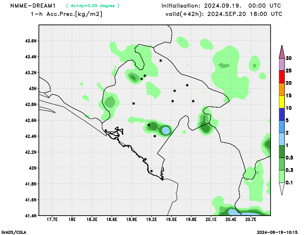Viewport: 304px width, 235px height.
Task: Click the 18.6E longitude label
Action: click(x=112, y=219)
